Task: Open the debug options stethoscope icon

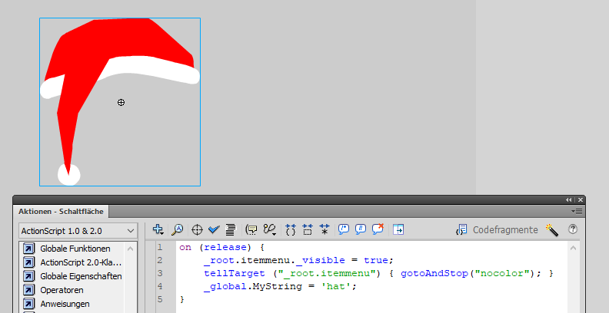Action: tap(269, 229)
